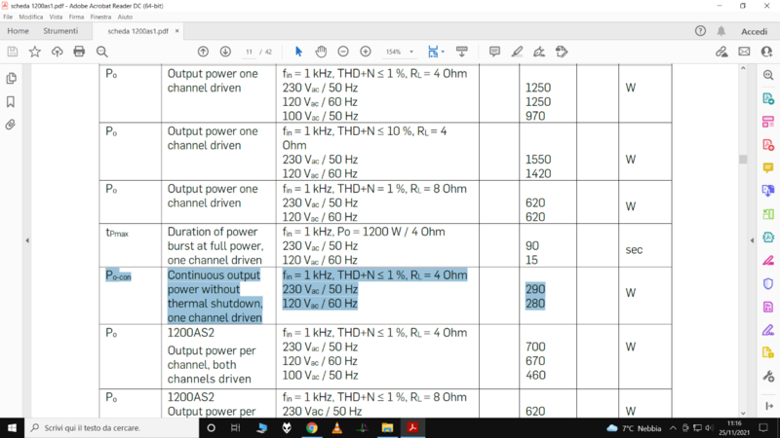Open More Tools wrench in right pane

point(768,376)
